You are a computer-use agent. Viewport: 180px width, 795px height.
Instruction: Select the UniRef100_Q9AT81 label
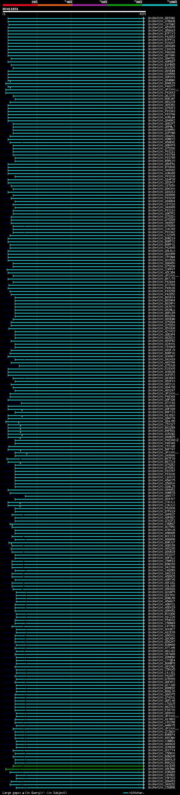point(161,58)
